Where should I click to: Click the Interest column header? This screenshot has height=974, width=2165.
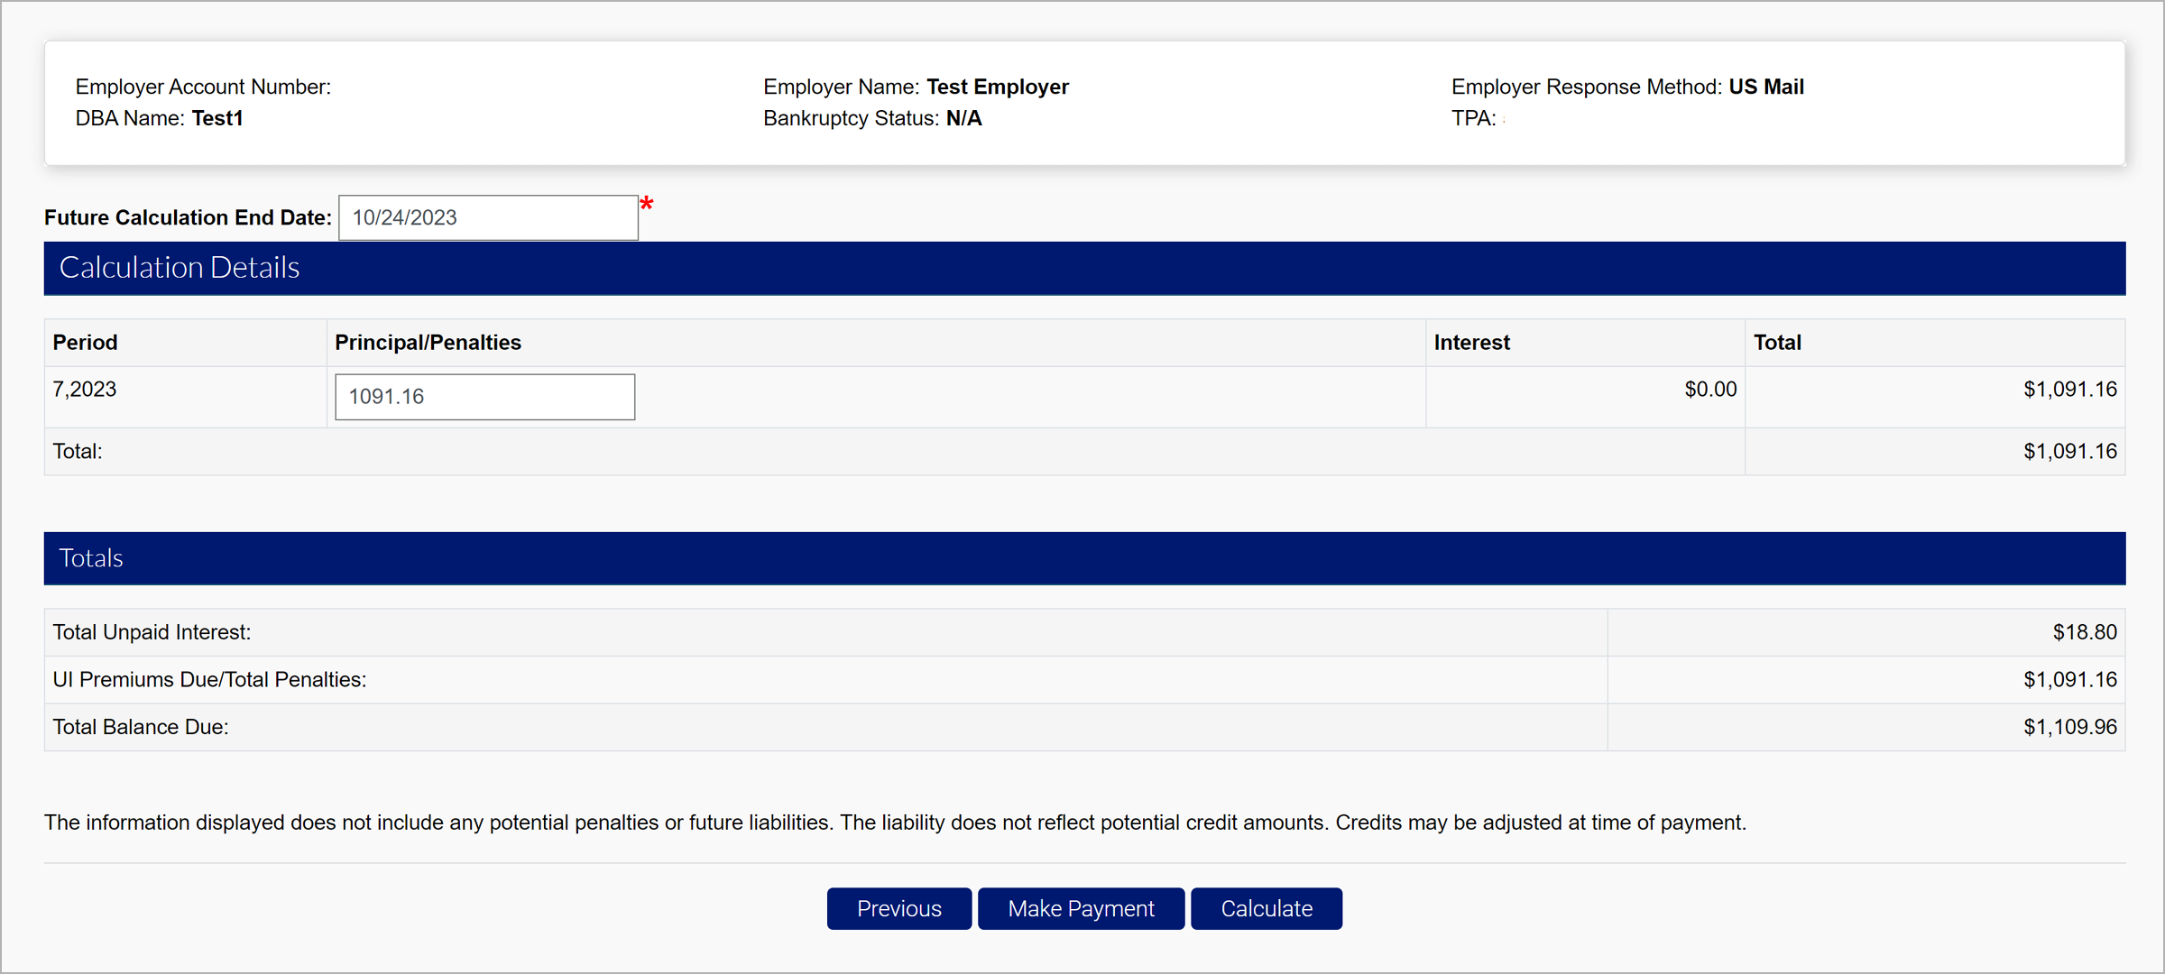(x=1471, y=343)
